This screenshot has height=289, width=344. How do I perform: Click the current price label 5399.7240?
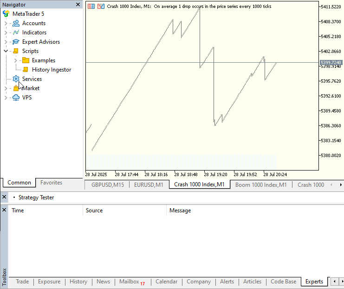[x=331, y=63]
